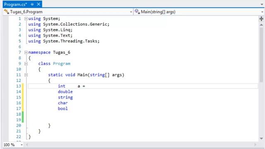Click the split editor handle icon
Screen dimensions: 265x149
point(261,19)
